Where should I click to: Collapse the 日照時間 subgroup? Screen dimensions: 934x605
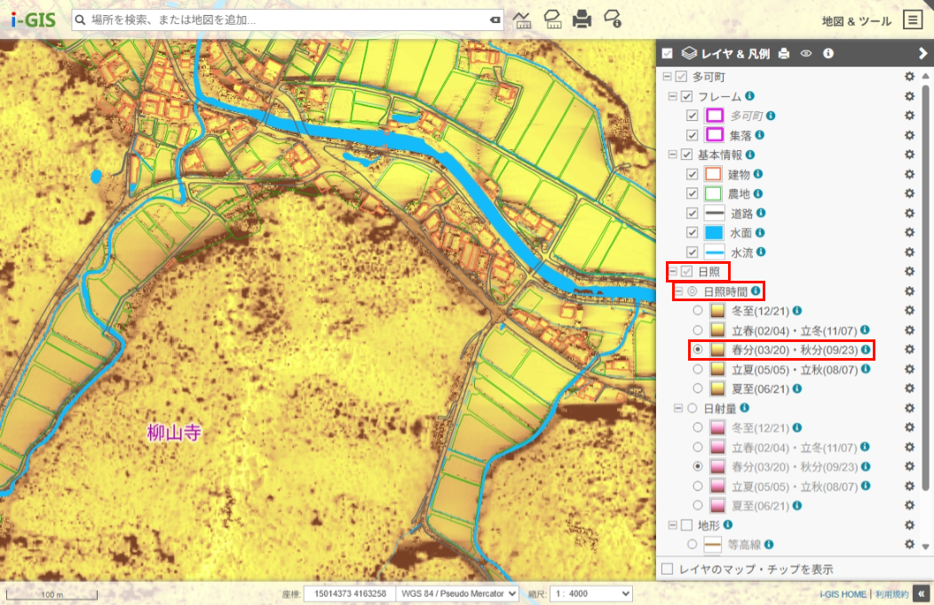pos(678,291)
